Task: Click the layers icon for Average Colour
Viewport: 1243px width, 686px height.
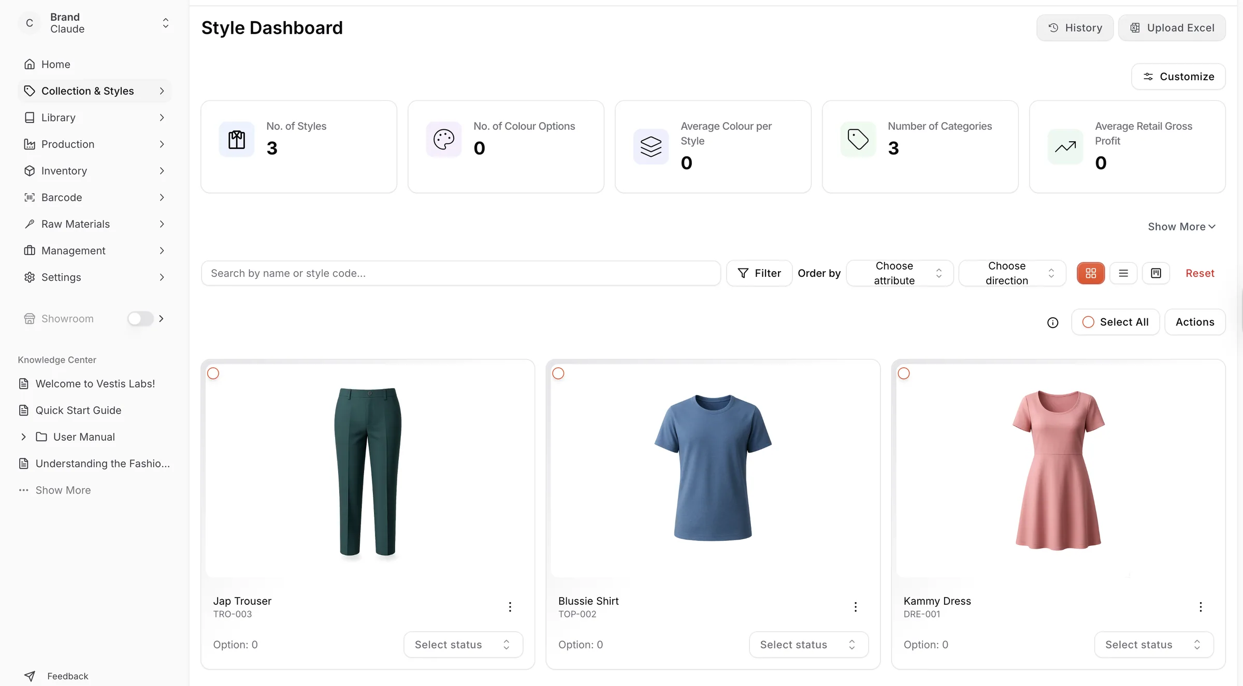Action: [651, 146]
